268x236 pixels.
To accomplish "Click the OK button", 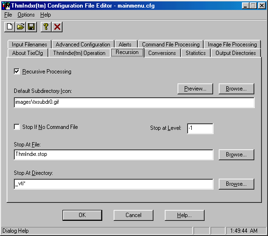I will pos(82,215).
